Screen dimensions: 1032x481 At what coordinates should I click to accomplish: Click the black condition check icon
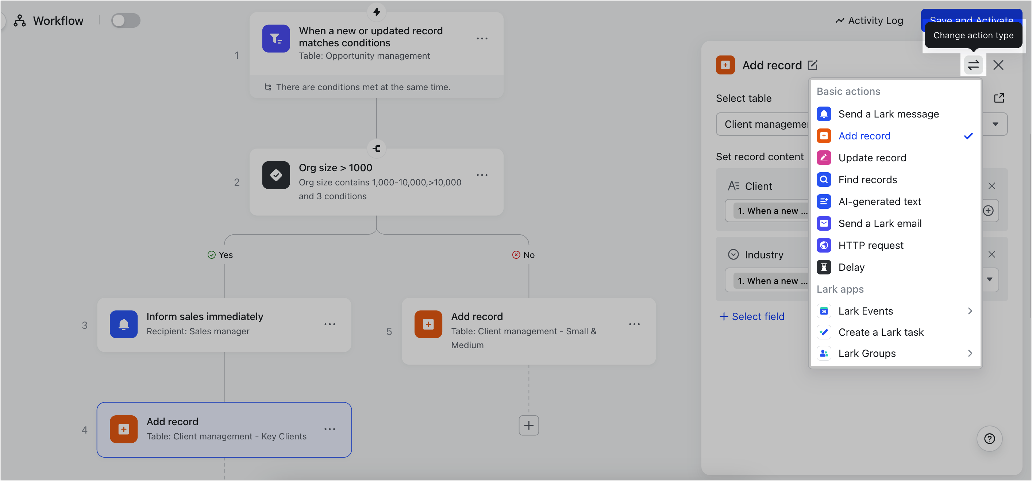click(276, 175)
